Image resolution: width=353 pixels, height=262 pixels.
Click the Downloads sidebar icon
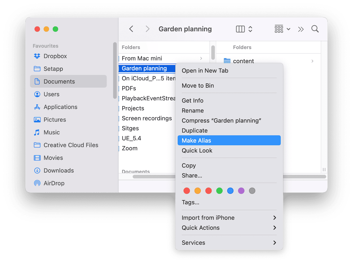37,171
